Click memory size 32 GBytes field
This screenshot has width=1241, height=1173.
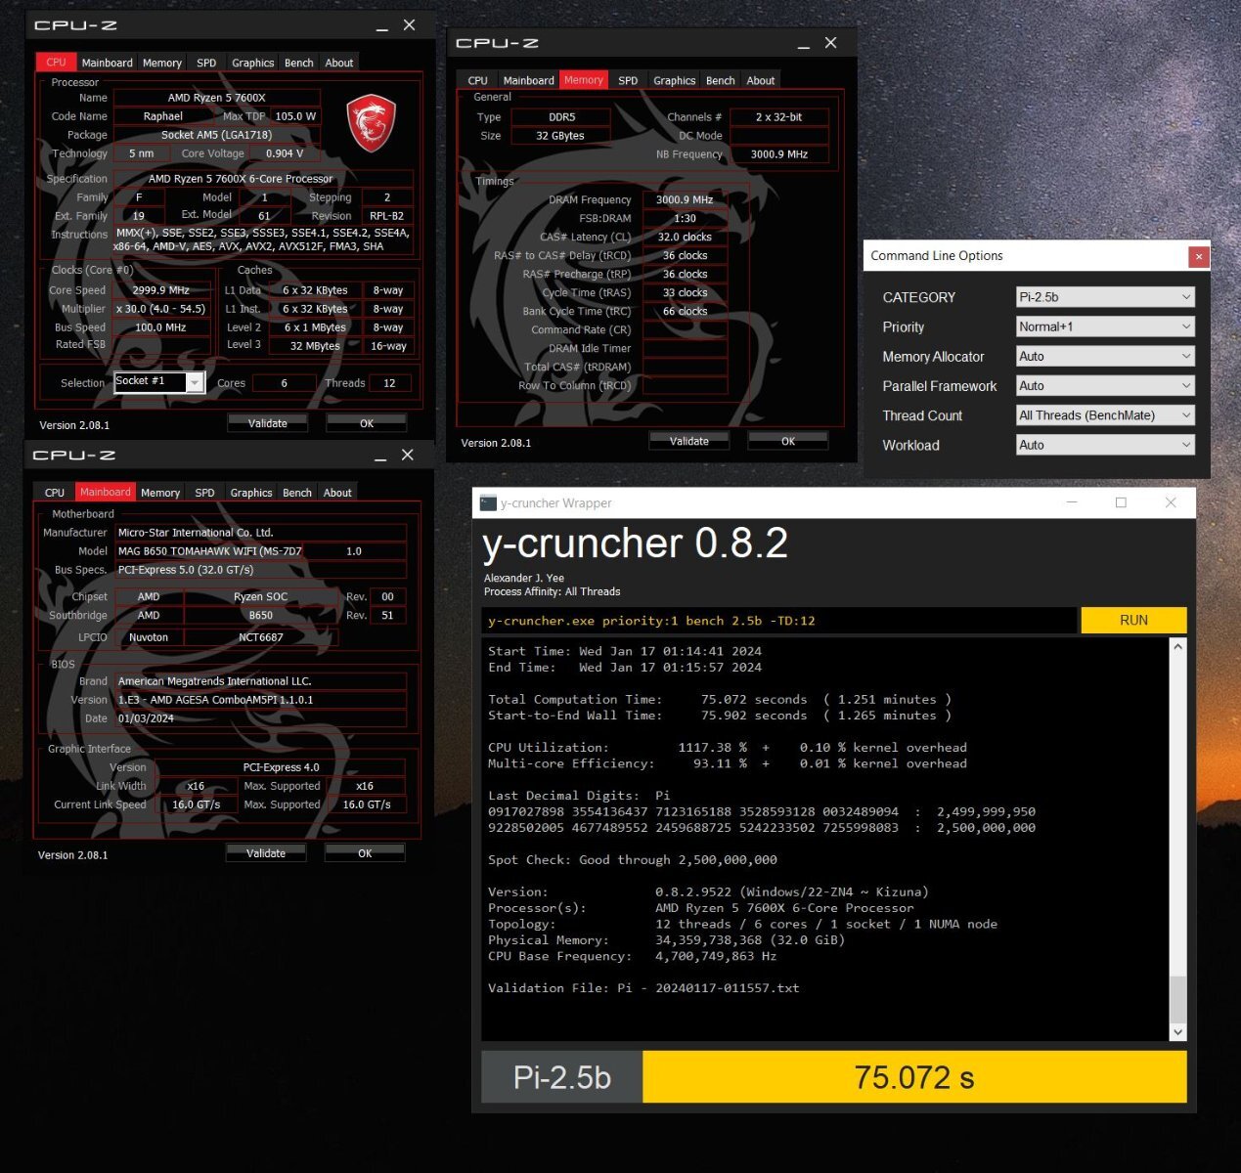(560, 136)
